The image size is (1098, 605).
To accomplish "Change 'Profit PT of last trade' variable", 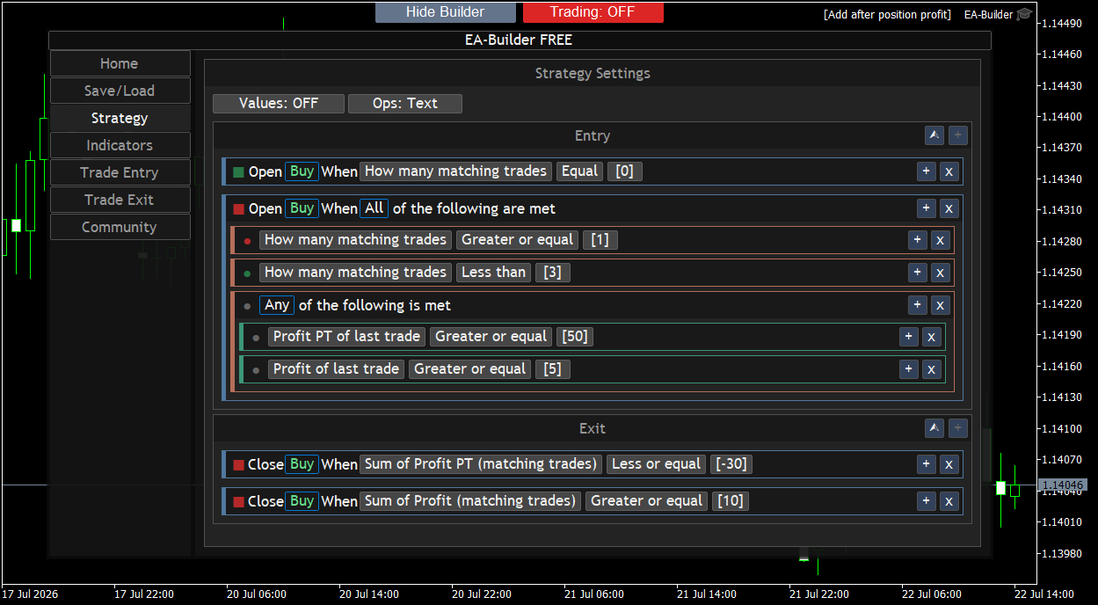I will (346, 337).
